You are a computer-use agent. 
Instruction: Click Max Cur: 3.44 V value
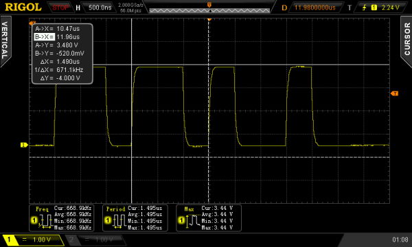pyautogui.click(x=217, y=208)
